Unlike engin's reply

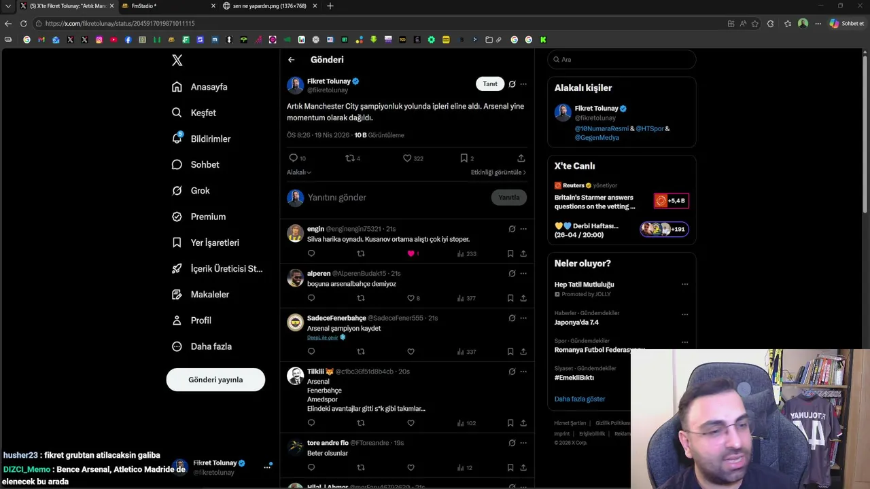pyautogui.click(x=411, y=253)
